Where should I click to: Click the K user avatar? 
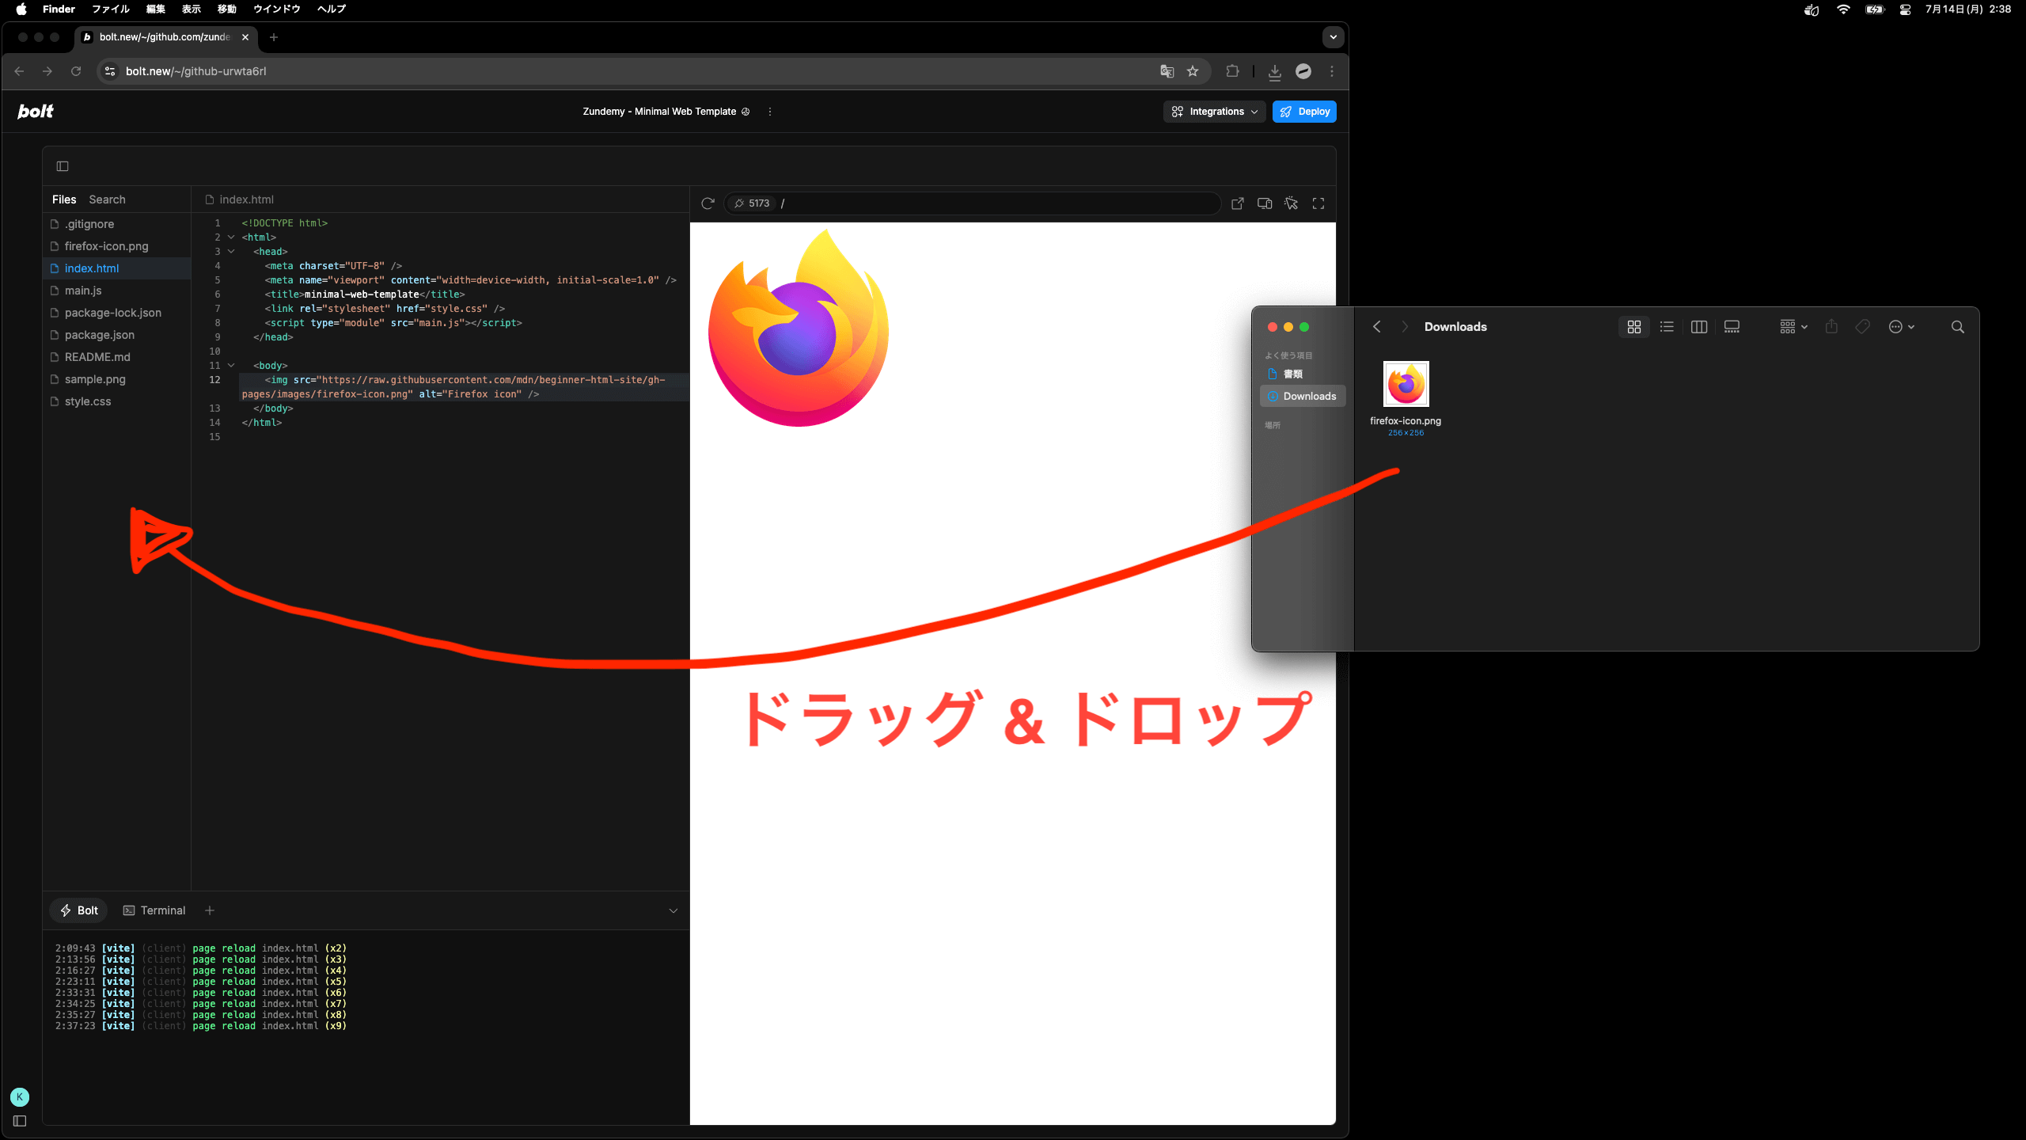pos(20,1097)
